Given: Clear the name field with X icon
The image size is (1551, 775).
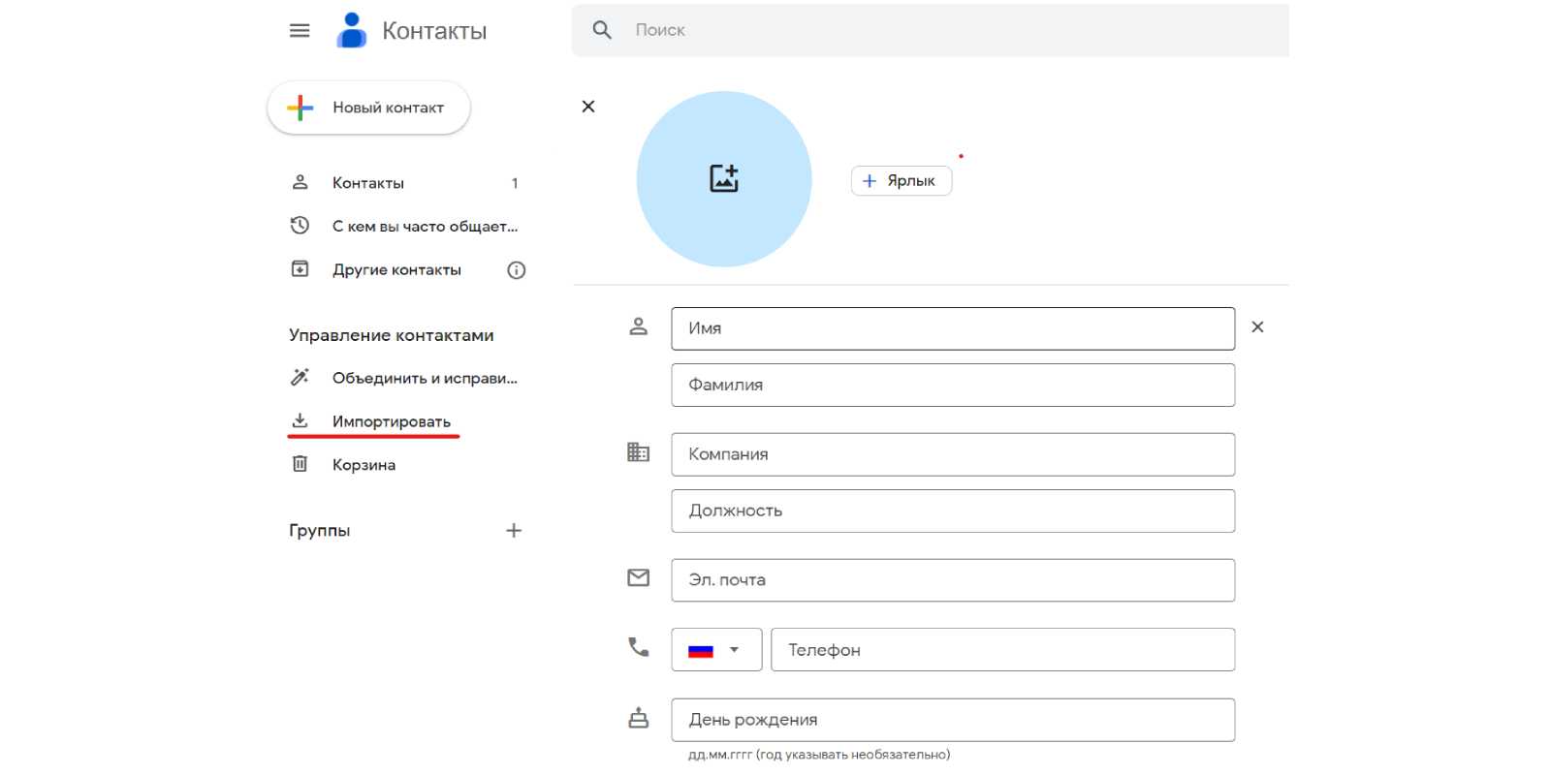Looking at the screenshot, I should [1257, 327].
